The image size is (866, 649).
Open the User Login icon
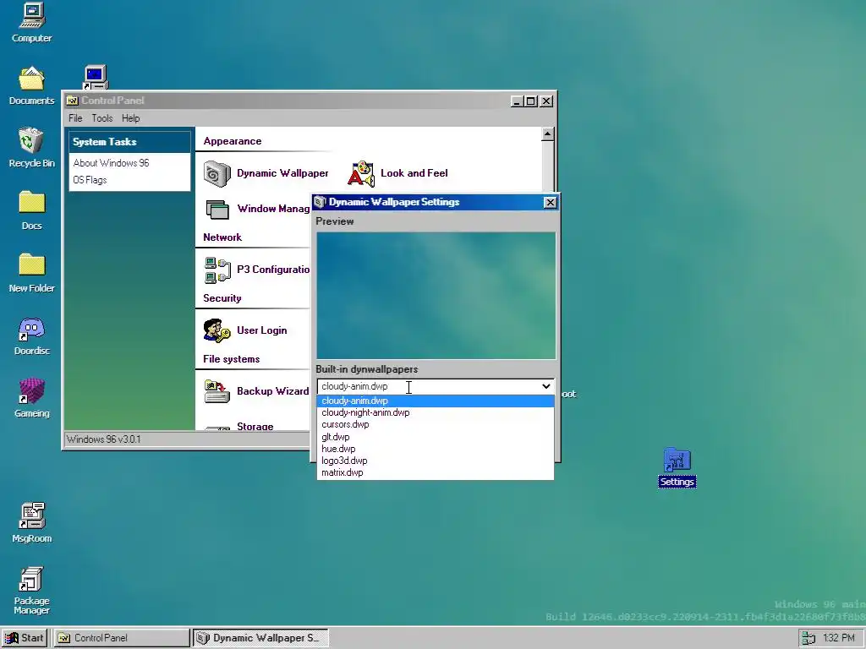217,330
